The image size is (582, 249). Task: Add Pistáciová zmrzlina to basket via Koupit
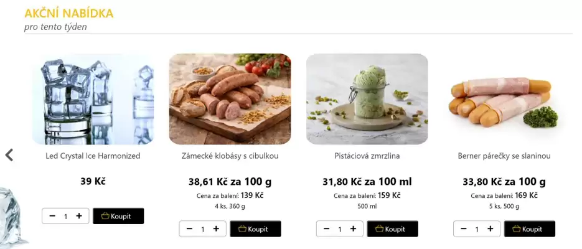(x=393, y=229)
